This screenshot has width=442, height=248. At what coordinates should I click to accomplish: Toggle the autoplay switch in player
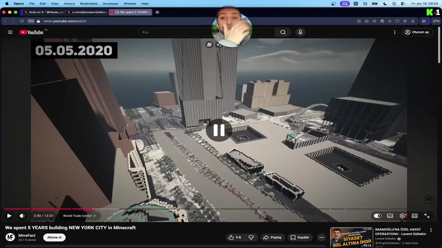click(x=378, y=216)
